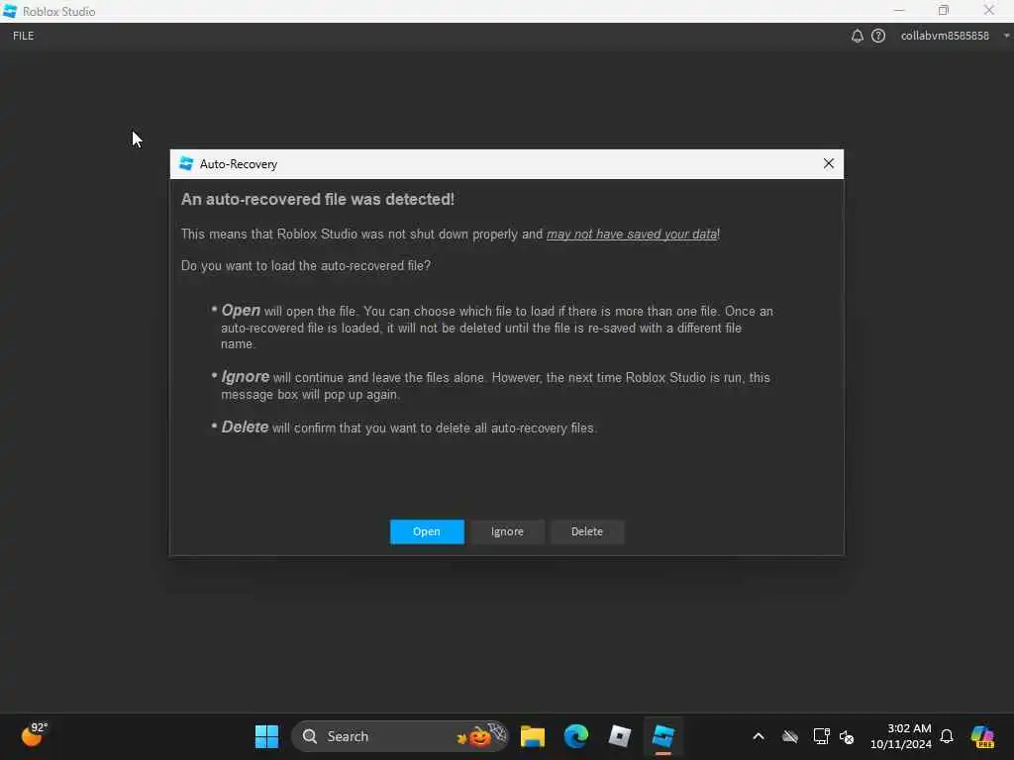
Task: Click the OneDrive cloud tray icon
Action: click(789, 736)
